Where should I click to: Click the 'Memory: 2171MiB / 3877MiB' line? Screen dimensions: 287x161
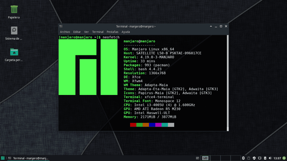150,117
